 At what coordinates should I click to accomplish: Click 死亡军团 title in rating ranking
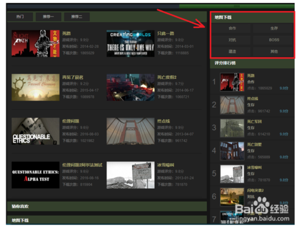coord(255,122)
